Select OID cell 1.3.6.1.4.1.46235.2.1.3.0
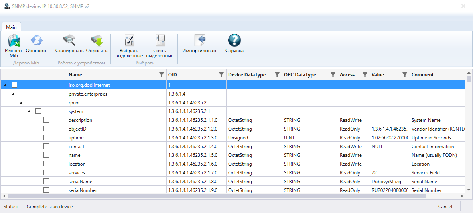This screenshot has width=473, height=213. (x=196, y=138)
